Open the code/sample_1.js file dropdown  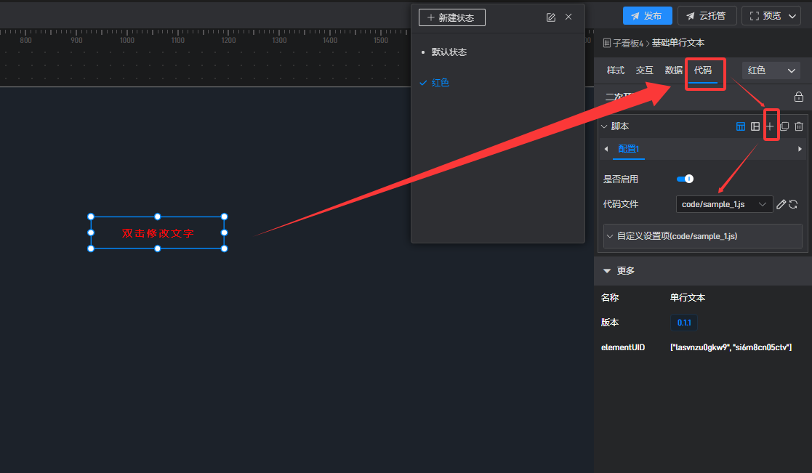click(x=724, y=205)
